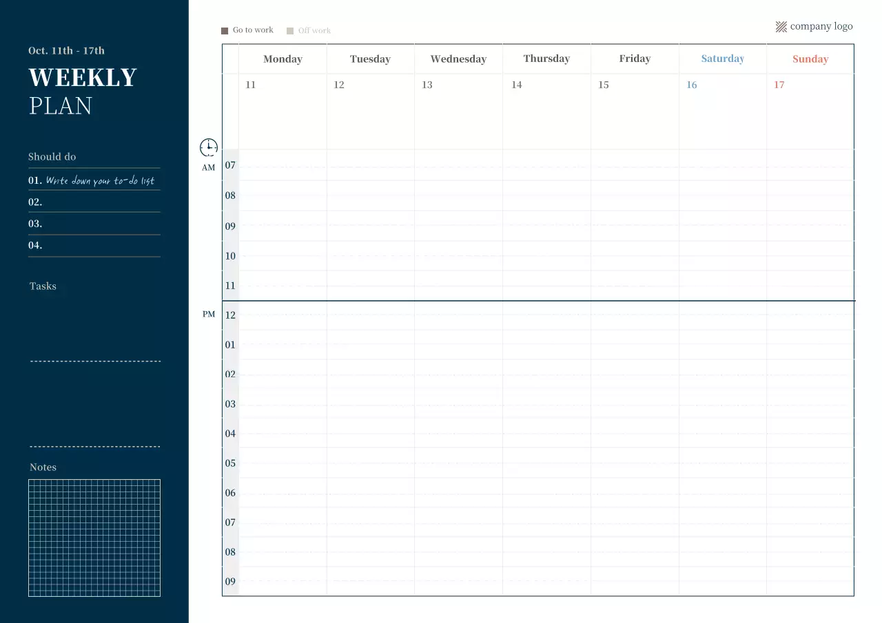Select the WEEKLY PLAN title
The height and width of the screenshot is (623, 882).
[82, 91]
